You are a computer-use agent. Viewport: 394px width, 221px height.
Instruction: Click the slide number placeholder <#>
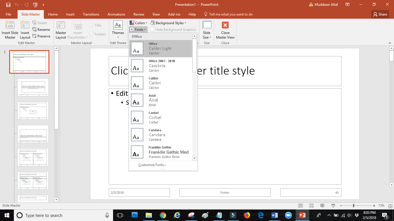[311, 193]
